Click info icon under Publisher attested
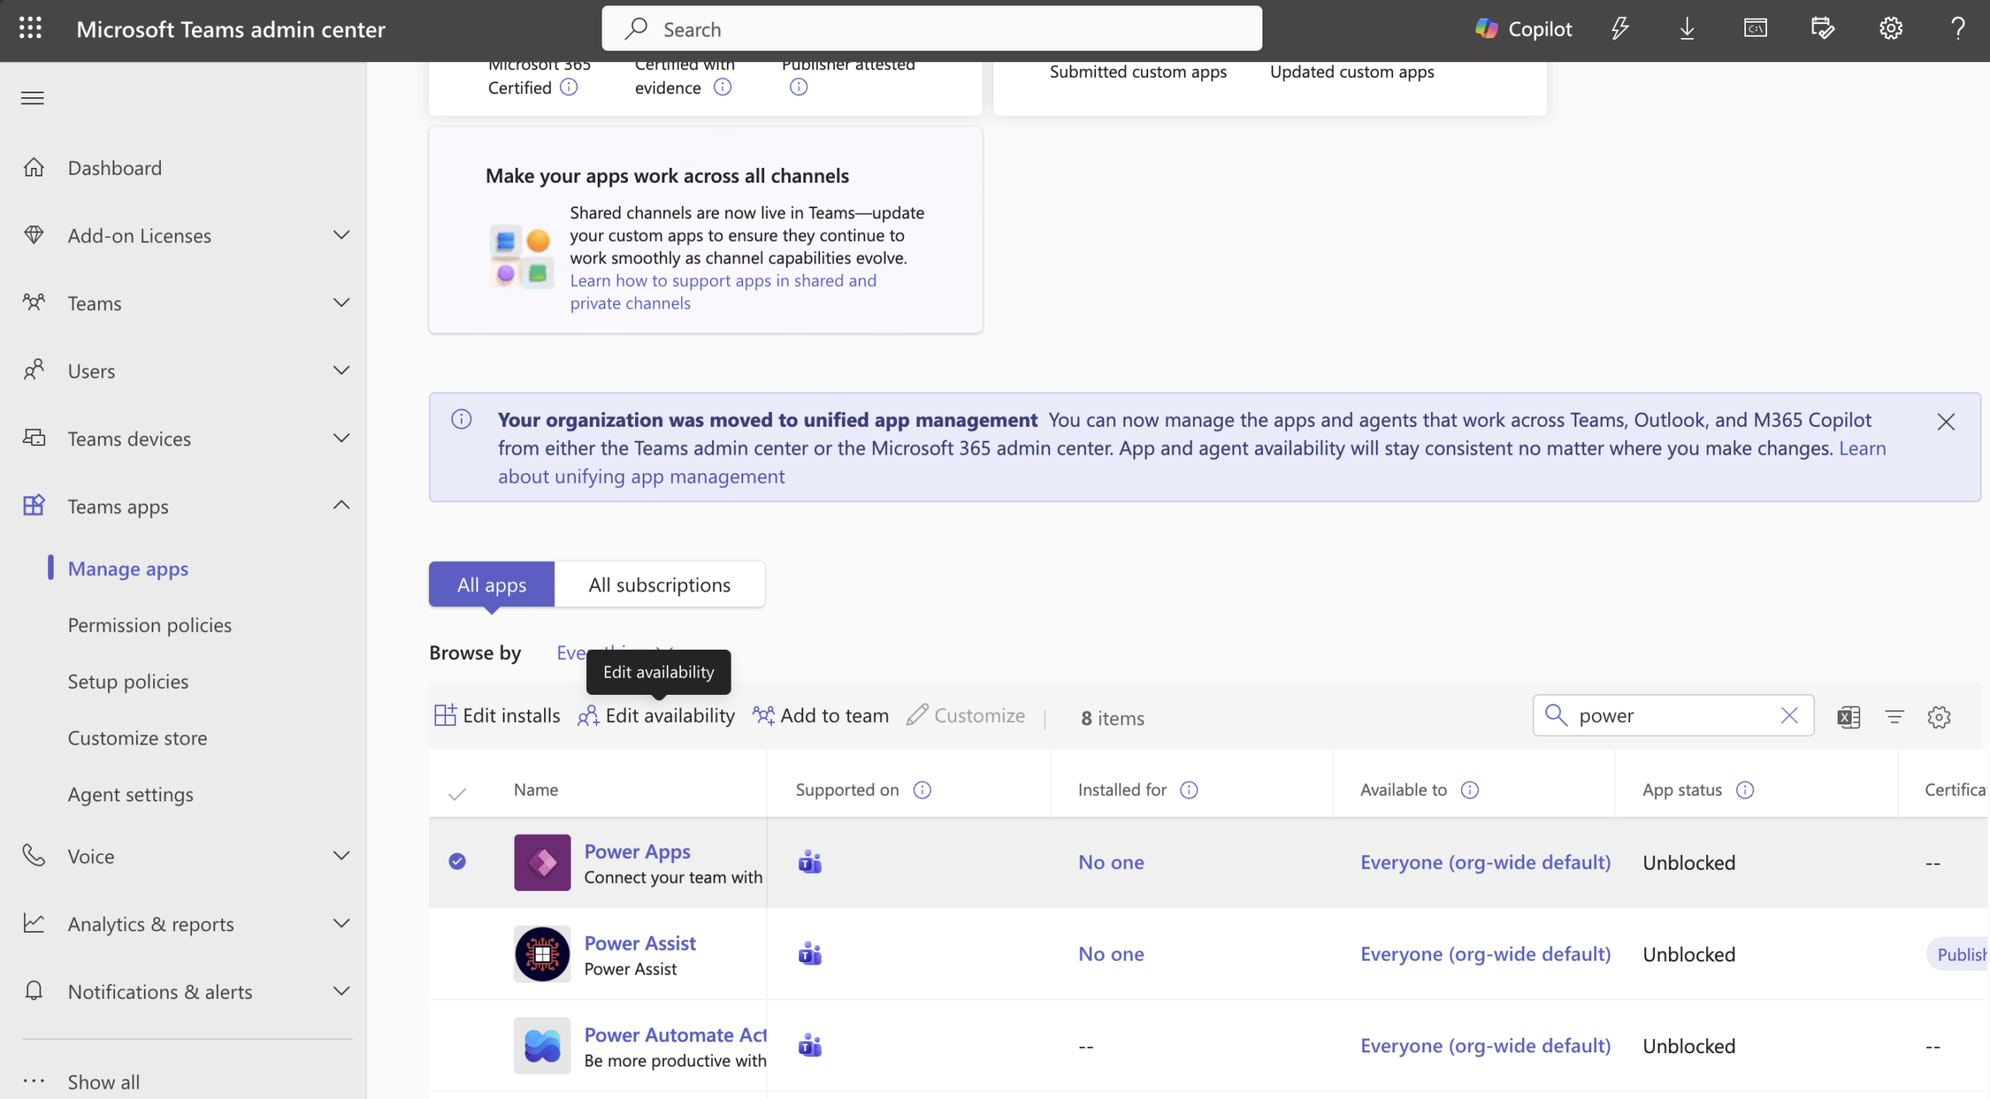 [798, 87]
